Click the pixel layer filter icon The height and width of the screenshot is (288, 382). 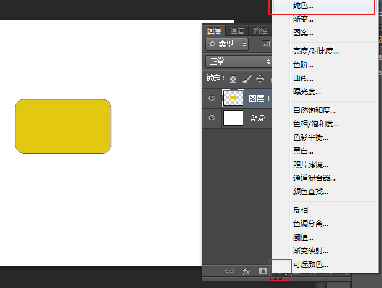click(265, 44)
